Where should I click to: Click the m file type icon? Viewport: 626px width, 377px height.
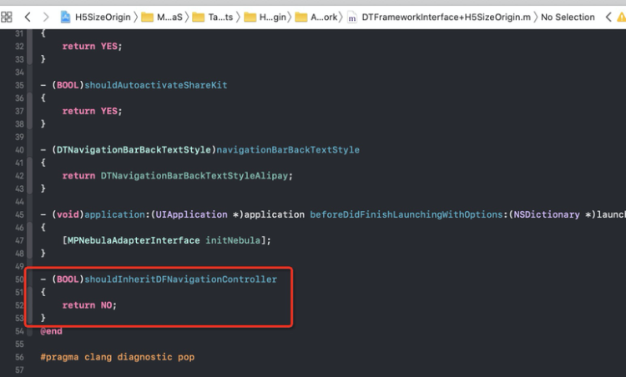tap(351, 18)
